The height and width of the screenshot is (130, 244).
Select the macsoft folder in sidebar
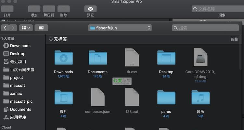(14, 85)
